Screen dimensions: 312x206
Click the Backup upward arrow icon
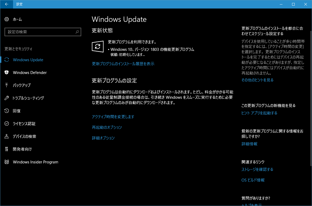[x=7, y=85]
